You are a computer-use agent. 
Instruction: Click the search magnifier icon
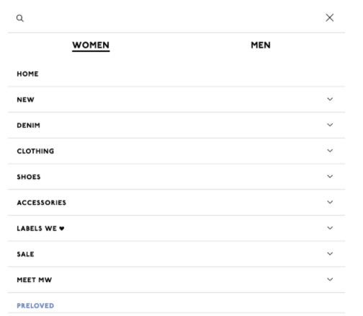[x=20, y=18]
